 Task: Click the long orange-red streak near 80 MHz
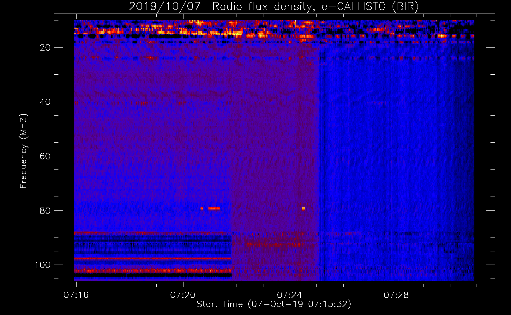tap(214, 208)
